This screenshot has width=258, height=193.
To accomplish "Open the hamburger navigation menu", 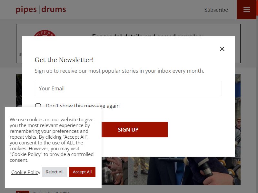I will (x=246, y=10).
